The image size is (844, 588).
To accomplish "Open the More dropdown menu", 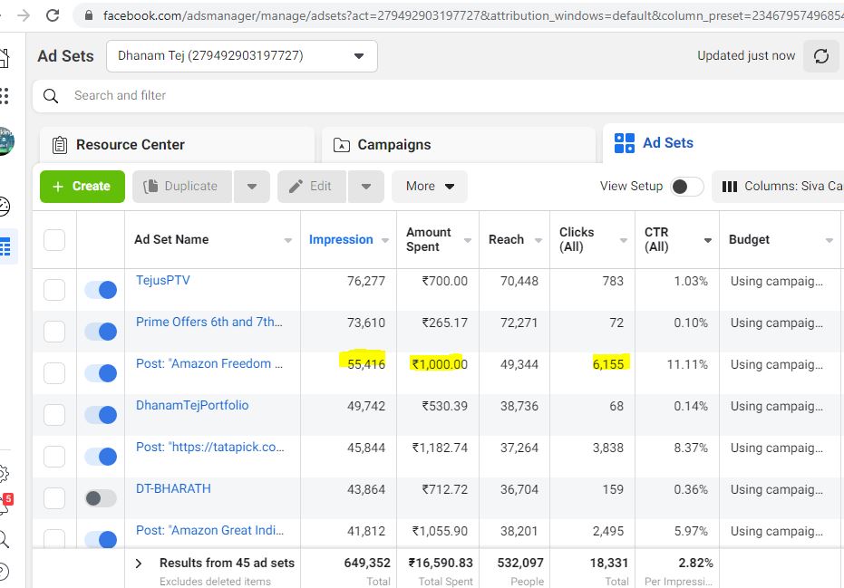I will point(430,187).
